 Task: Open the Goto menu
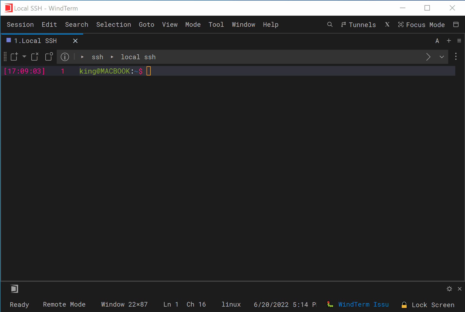click(147, 25)
